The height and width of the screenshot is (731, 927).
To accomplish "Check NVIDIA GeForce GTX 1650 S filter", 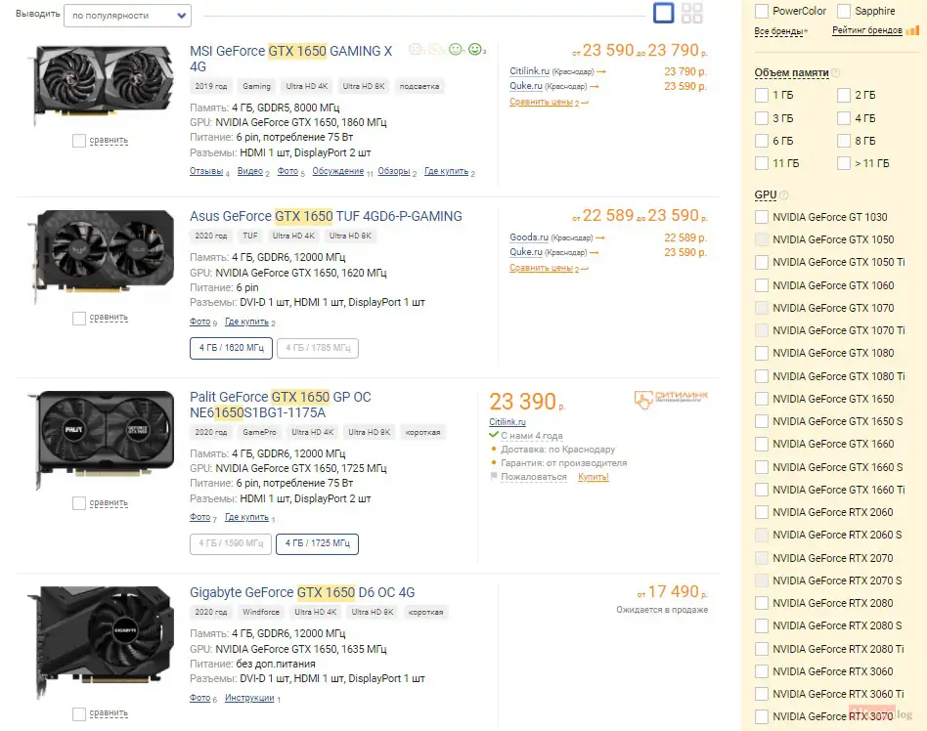I will click(x=762, y=421).
